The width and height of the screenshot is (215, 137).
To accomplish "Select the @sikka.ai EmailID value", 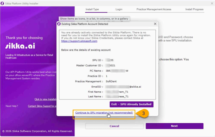I will pos(123,87).
